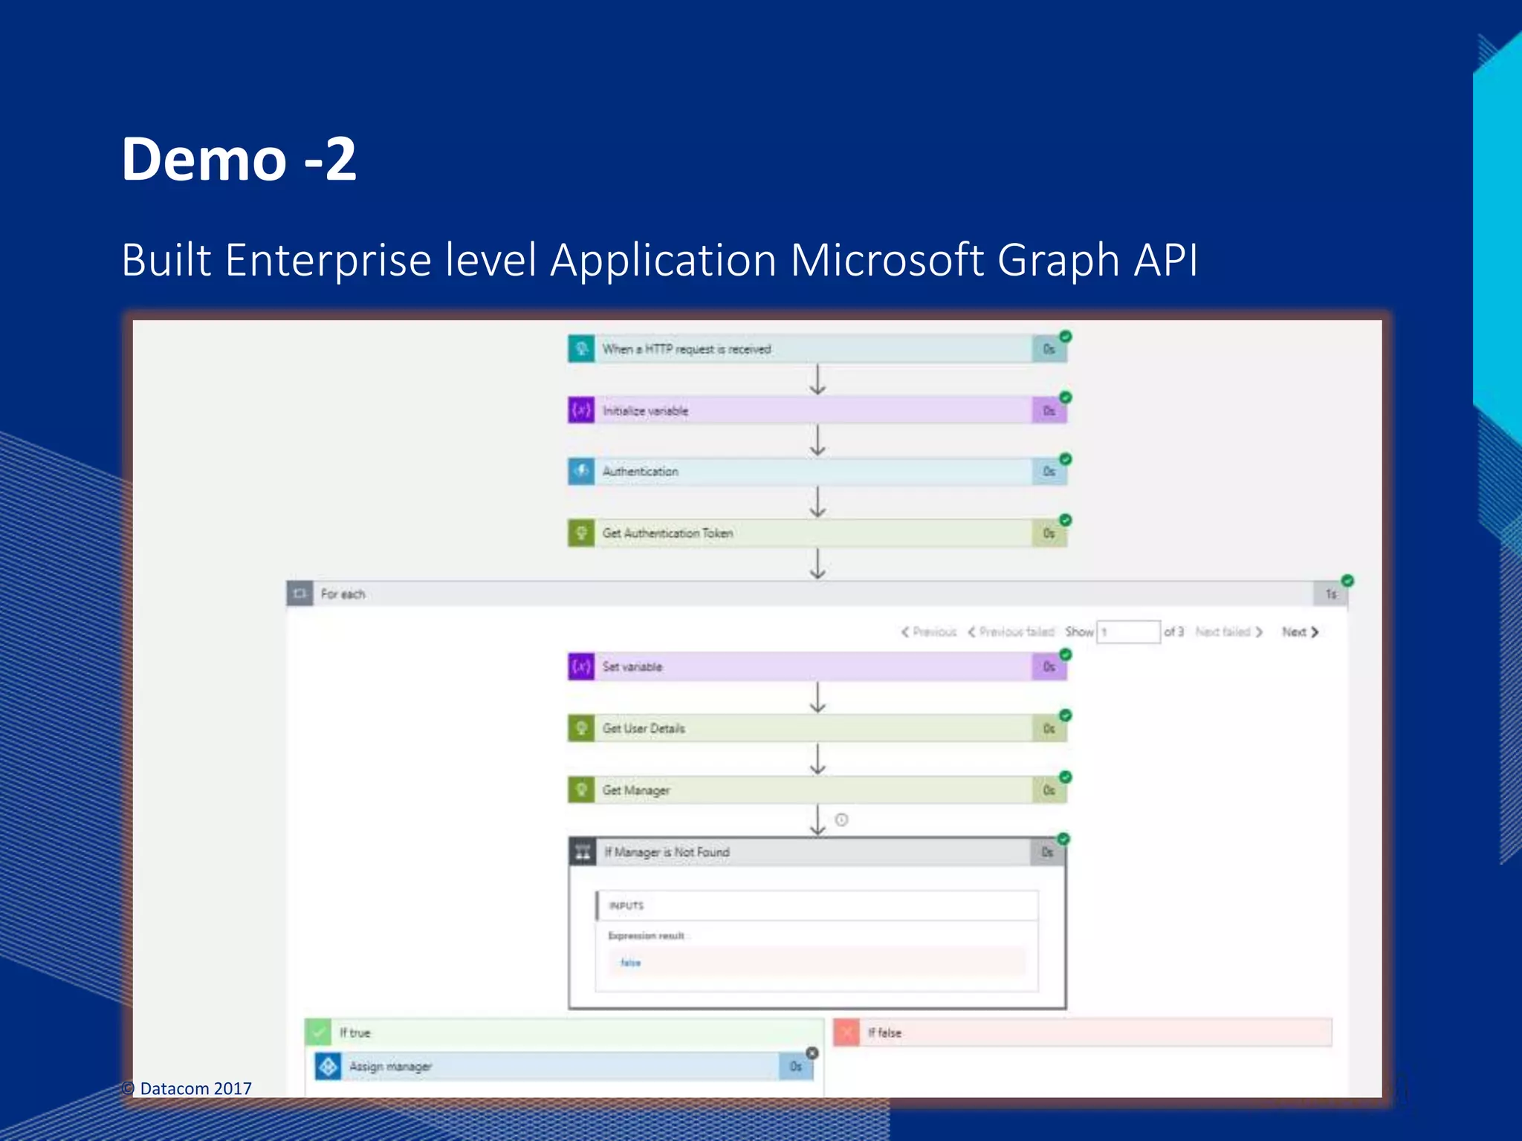1522x1141 pixels.
Task: Click the Previous iteration link
Action: click(x=929, y=632)
